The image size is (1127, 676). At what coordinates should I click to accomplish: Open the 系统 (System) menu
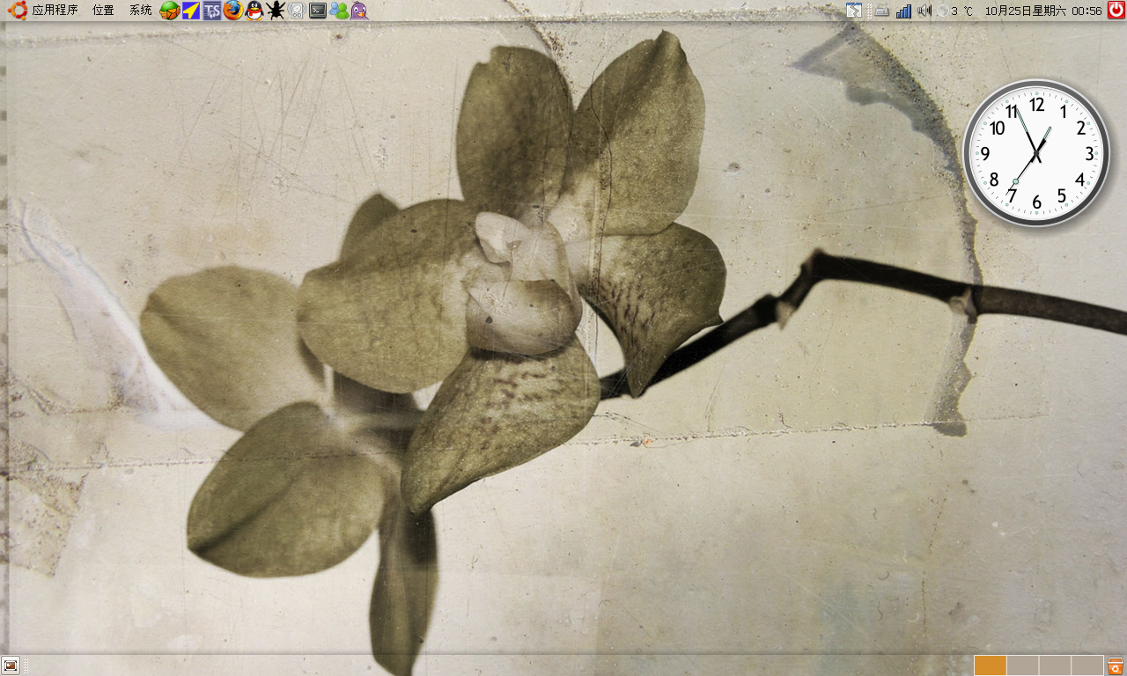(140, 11)
